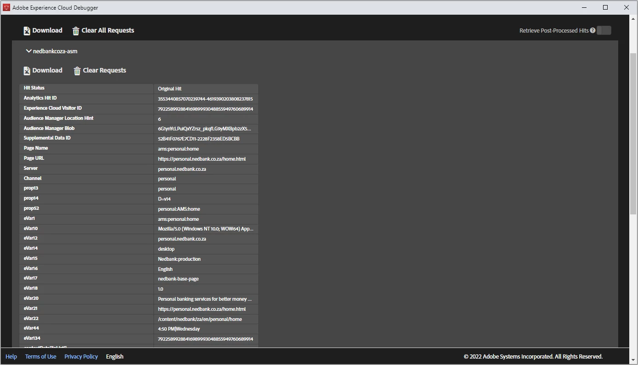Click the Adobe Systems copyright notice text

click(x=533, y=357)
